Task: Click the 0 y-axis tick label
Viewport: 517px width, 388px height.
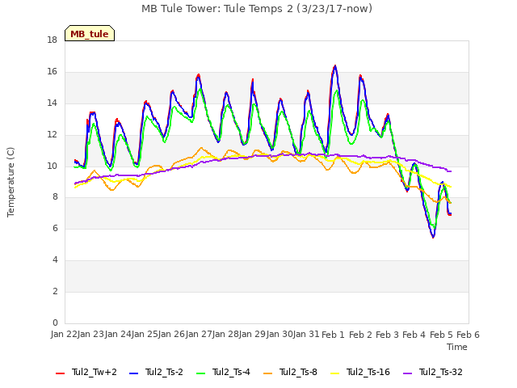Action: (55, 323)
